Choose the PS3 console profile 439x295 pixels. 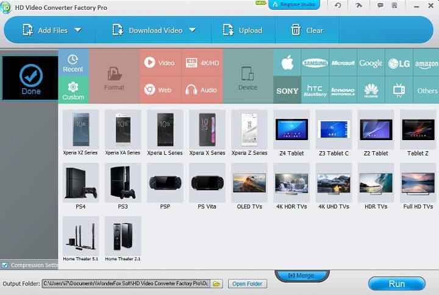[x=123, y=187]
